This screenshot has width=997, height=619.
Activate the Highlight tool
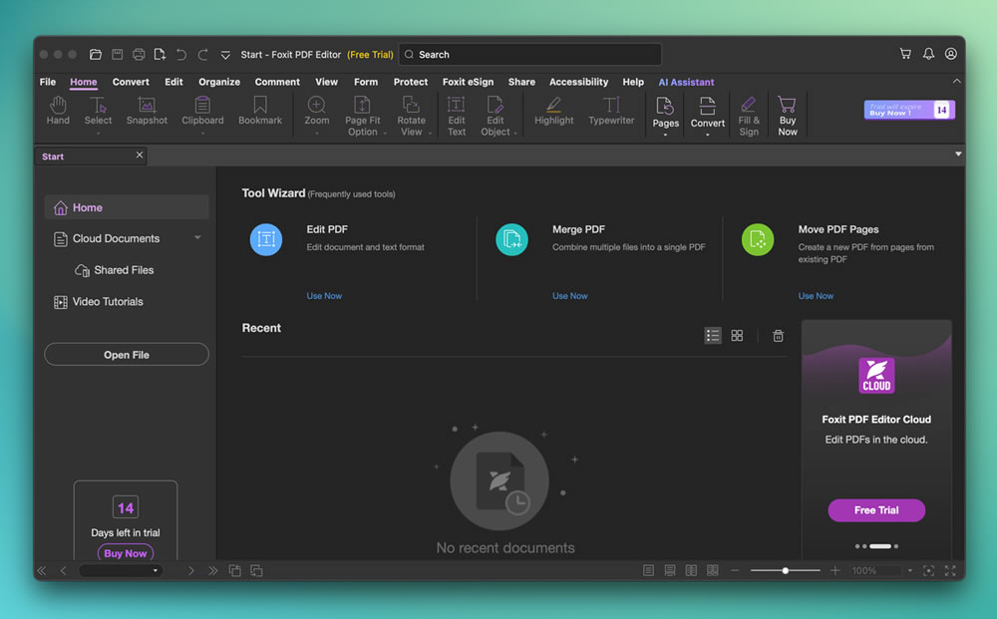[553, 111]
